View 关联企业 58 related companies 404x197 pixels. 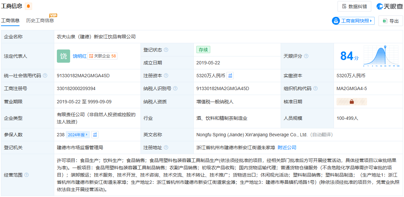pyautogui.click(x=102, y=56)
